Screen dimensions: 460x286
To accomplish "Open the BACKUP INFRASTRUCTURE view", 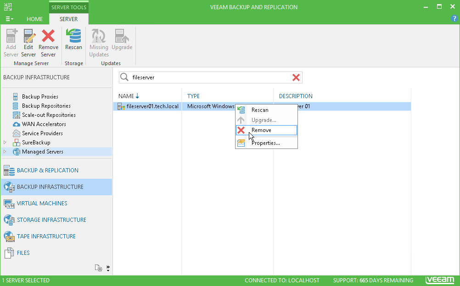I will point(56,187).
